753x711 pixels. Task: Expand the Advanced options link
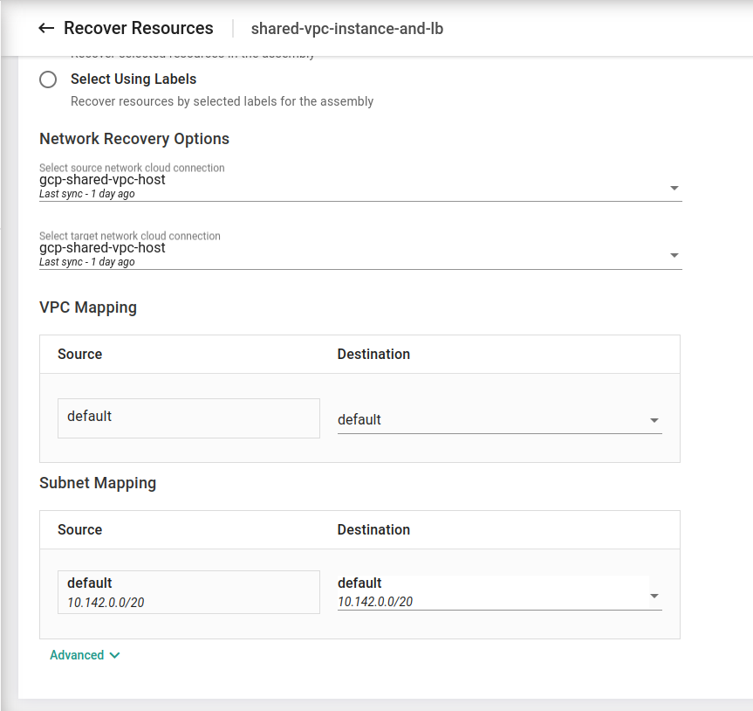[77, 655]
